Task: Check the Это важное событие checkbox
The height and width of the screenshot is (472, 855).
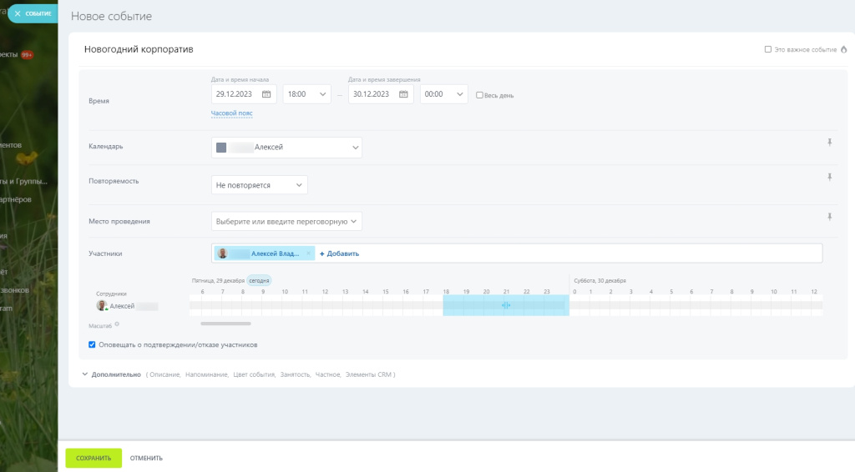Action: pos(768,50)
